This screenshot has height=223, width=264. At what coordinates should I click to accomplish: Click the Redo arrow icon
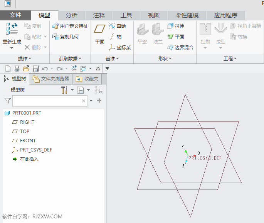click(x=59, y=68)
